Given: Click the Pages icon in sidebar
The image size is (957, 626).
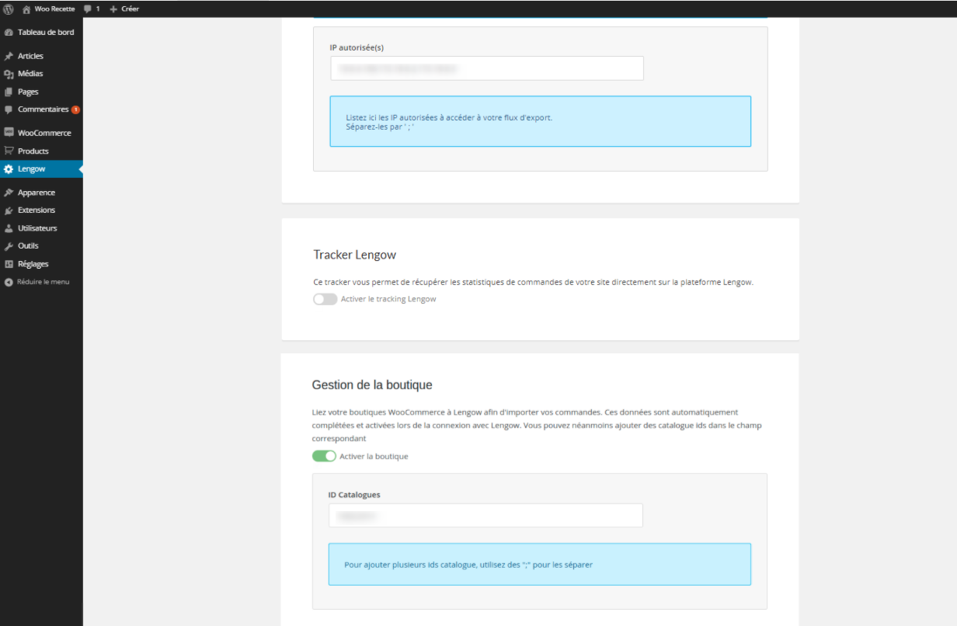Looking at the screenshot, I should tap(9, 92).
